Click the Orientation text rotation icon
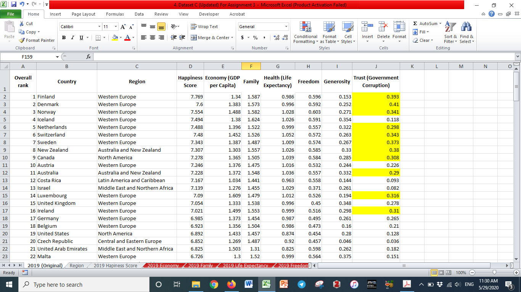 pos(174,27)
